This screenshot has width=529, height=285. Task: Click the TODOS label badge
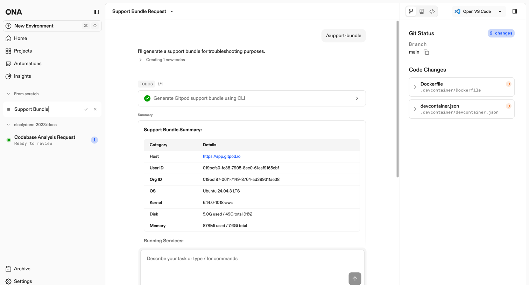coord(146,84)
